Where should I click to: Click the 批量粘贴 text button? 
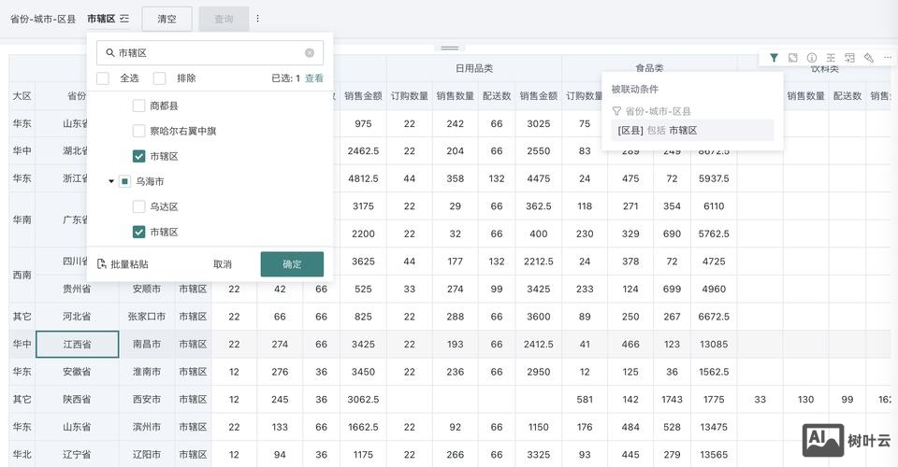(129, 264)
